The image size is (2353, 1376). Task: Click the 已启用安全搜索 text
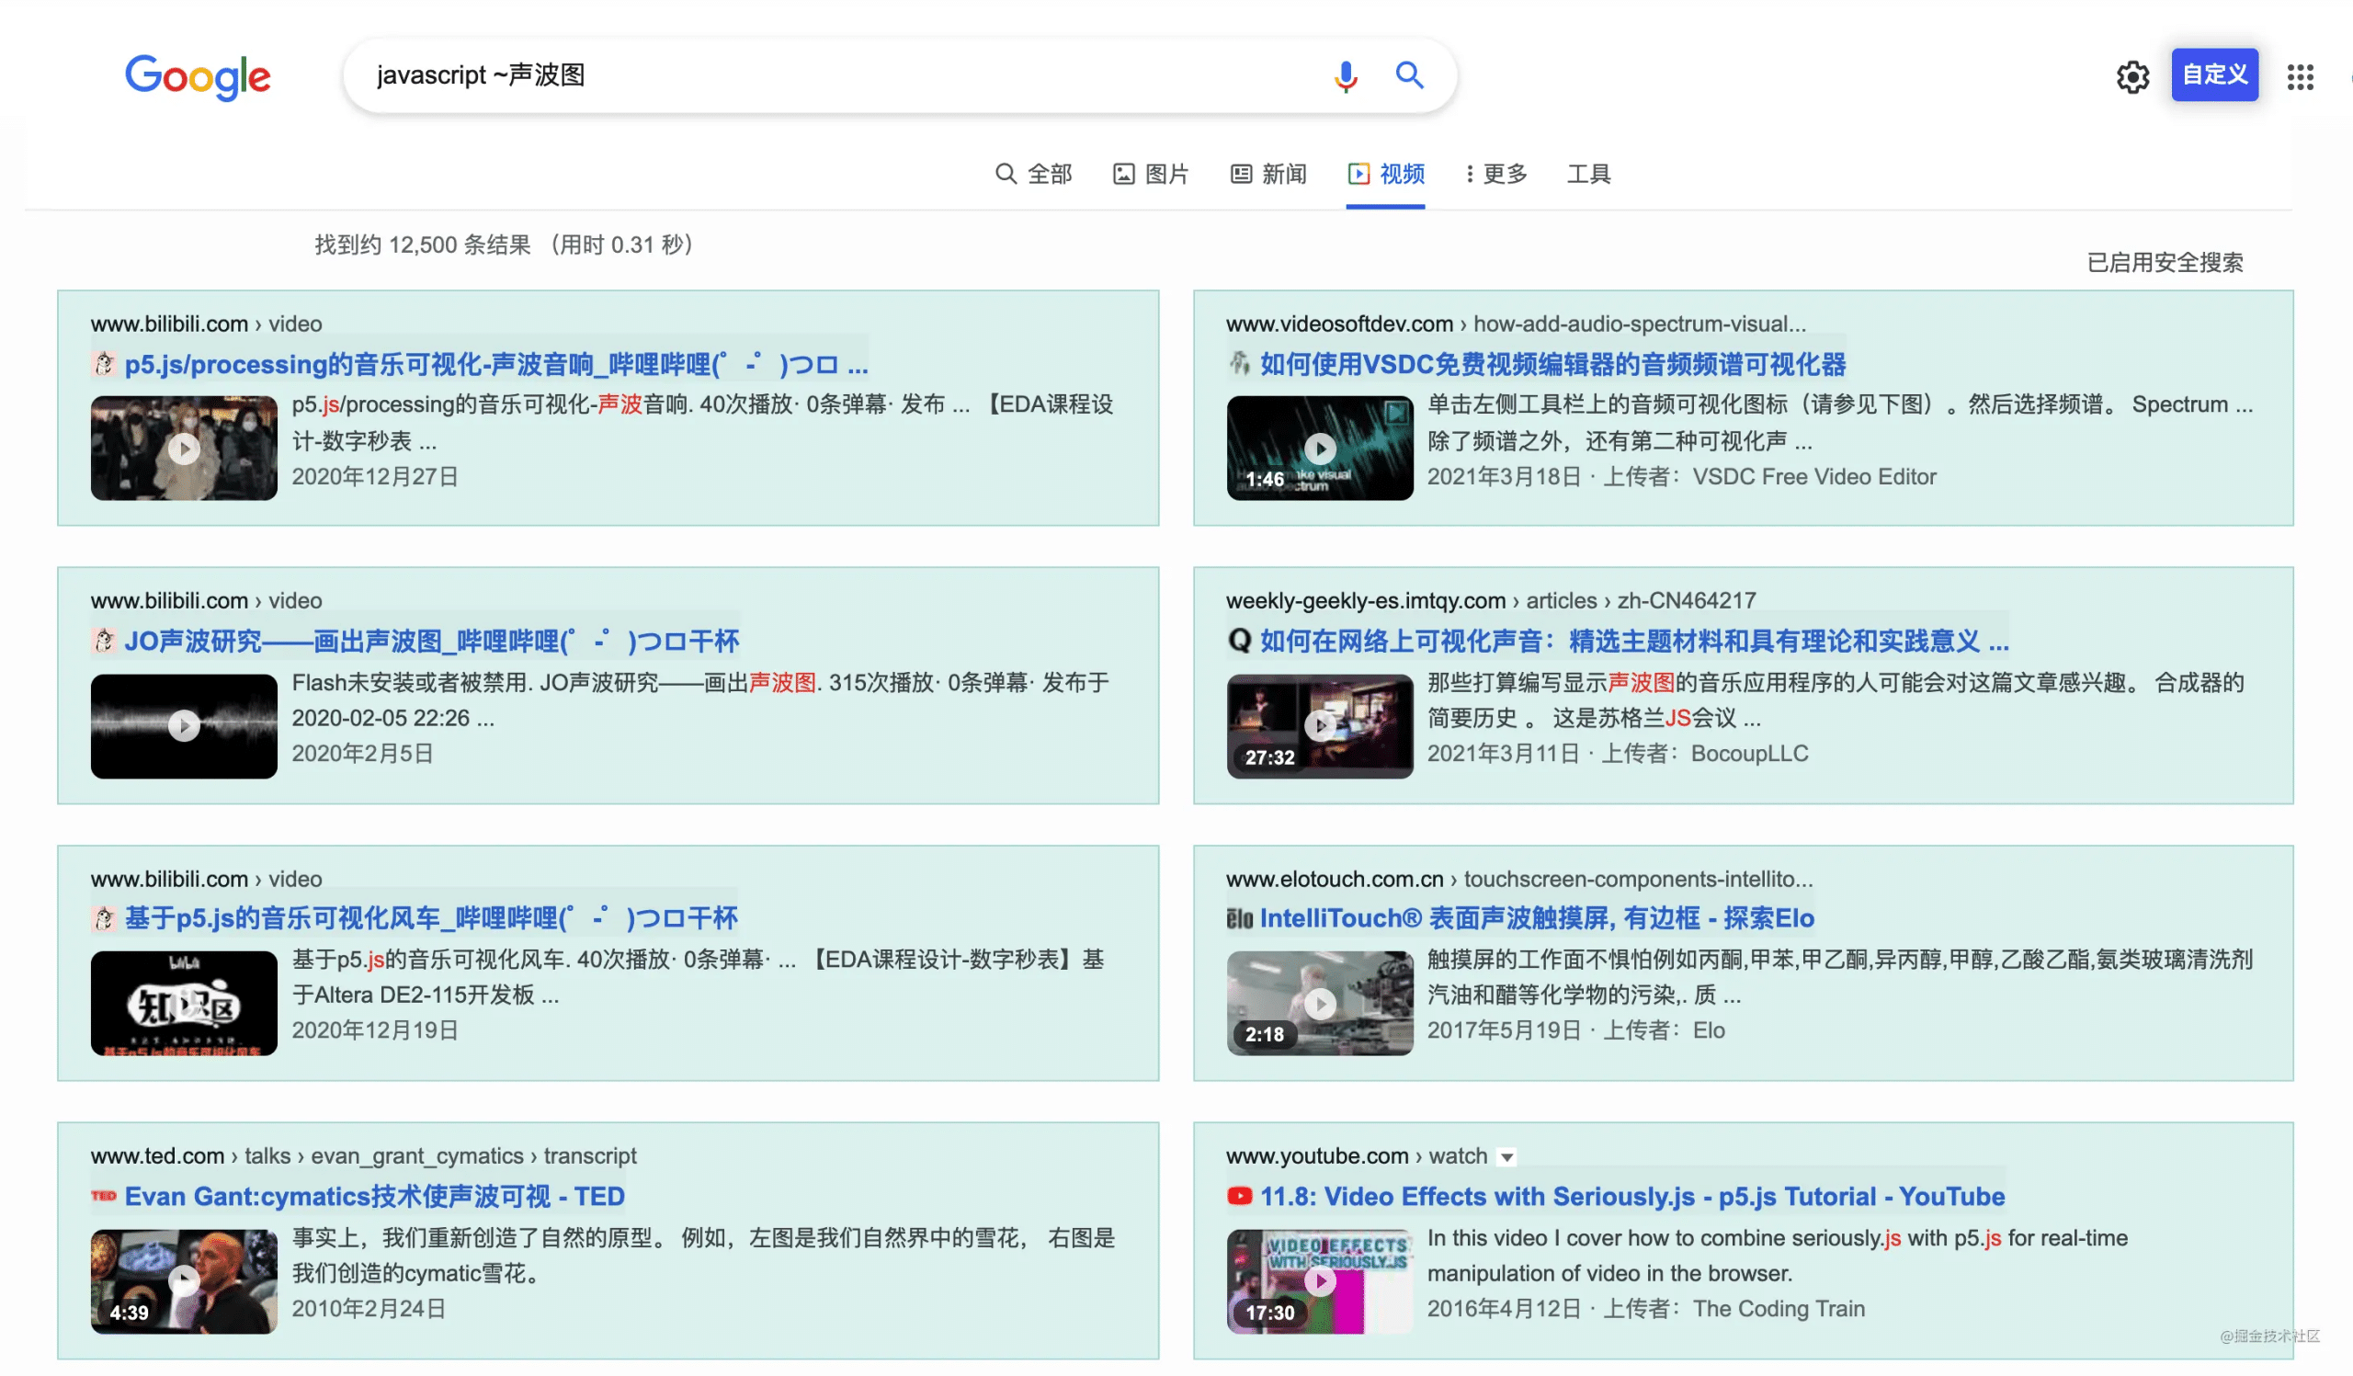[x=2165, y=262]
